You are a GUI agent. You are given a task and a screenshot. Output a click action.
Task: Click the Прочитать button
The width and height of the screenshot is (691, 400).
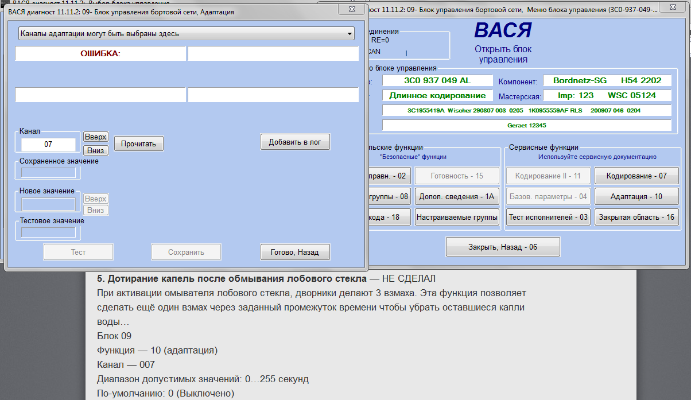point(138,143)
